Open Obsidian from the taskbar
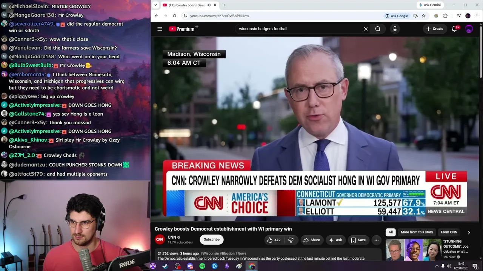This screenshot has width=483, height=271. (227, 266)
